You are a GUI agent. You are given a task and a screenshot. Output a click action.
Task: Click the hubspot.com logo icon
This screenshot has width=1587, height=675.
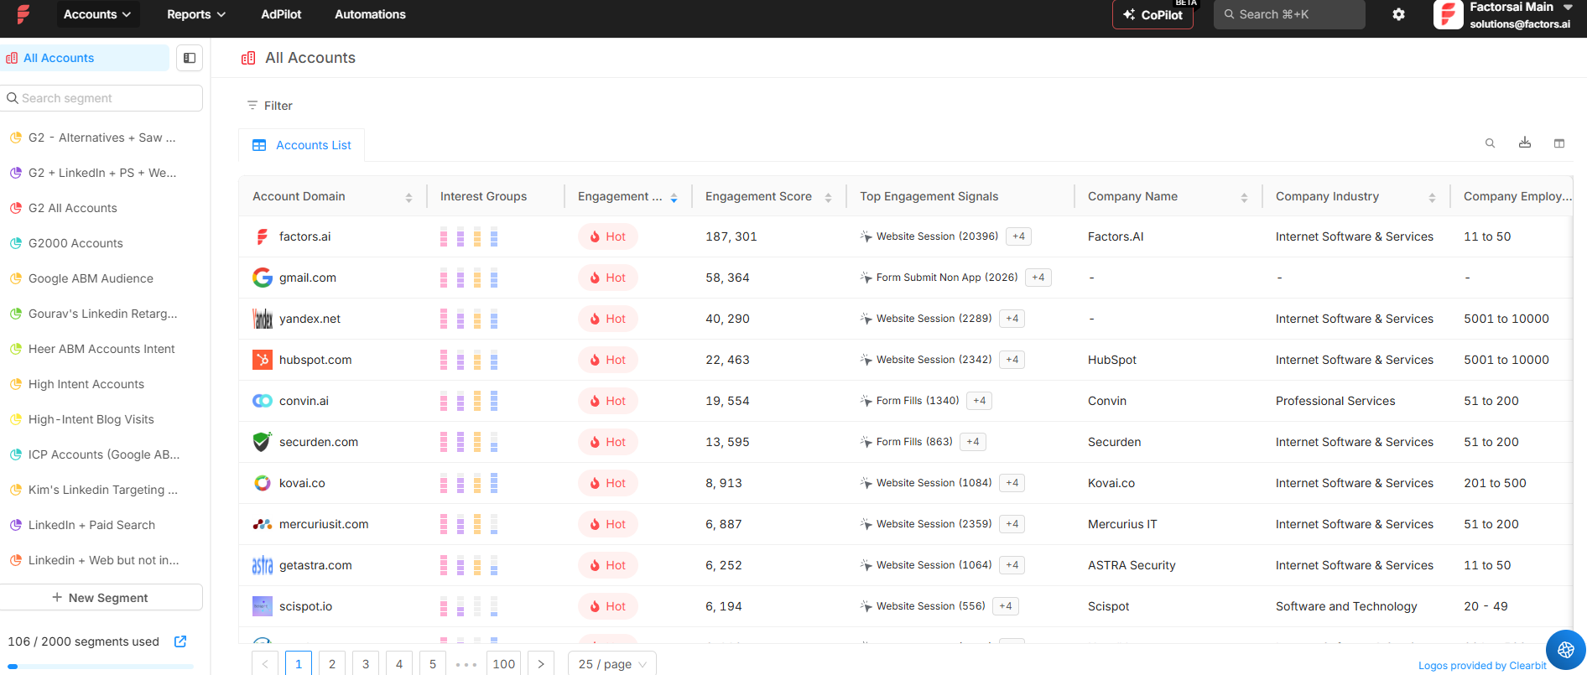coord(263,360)
